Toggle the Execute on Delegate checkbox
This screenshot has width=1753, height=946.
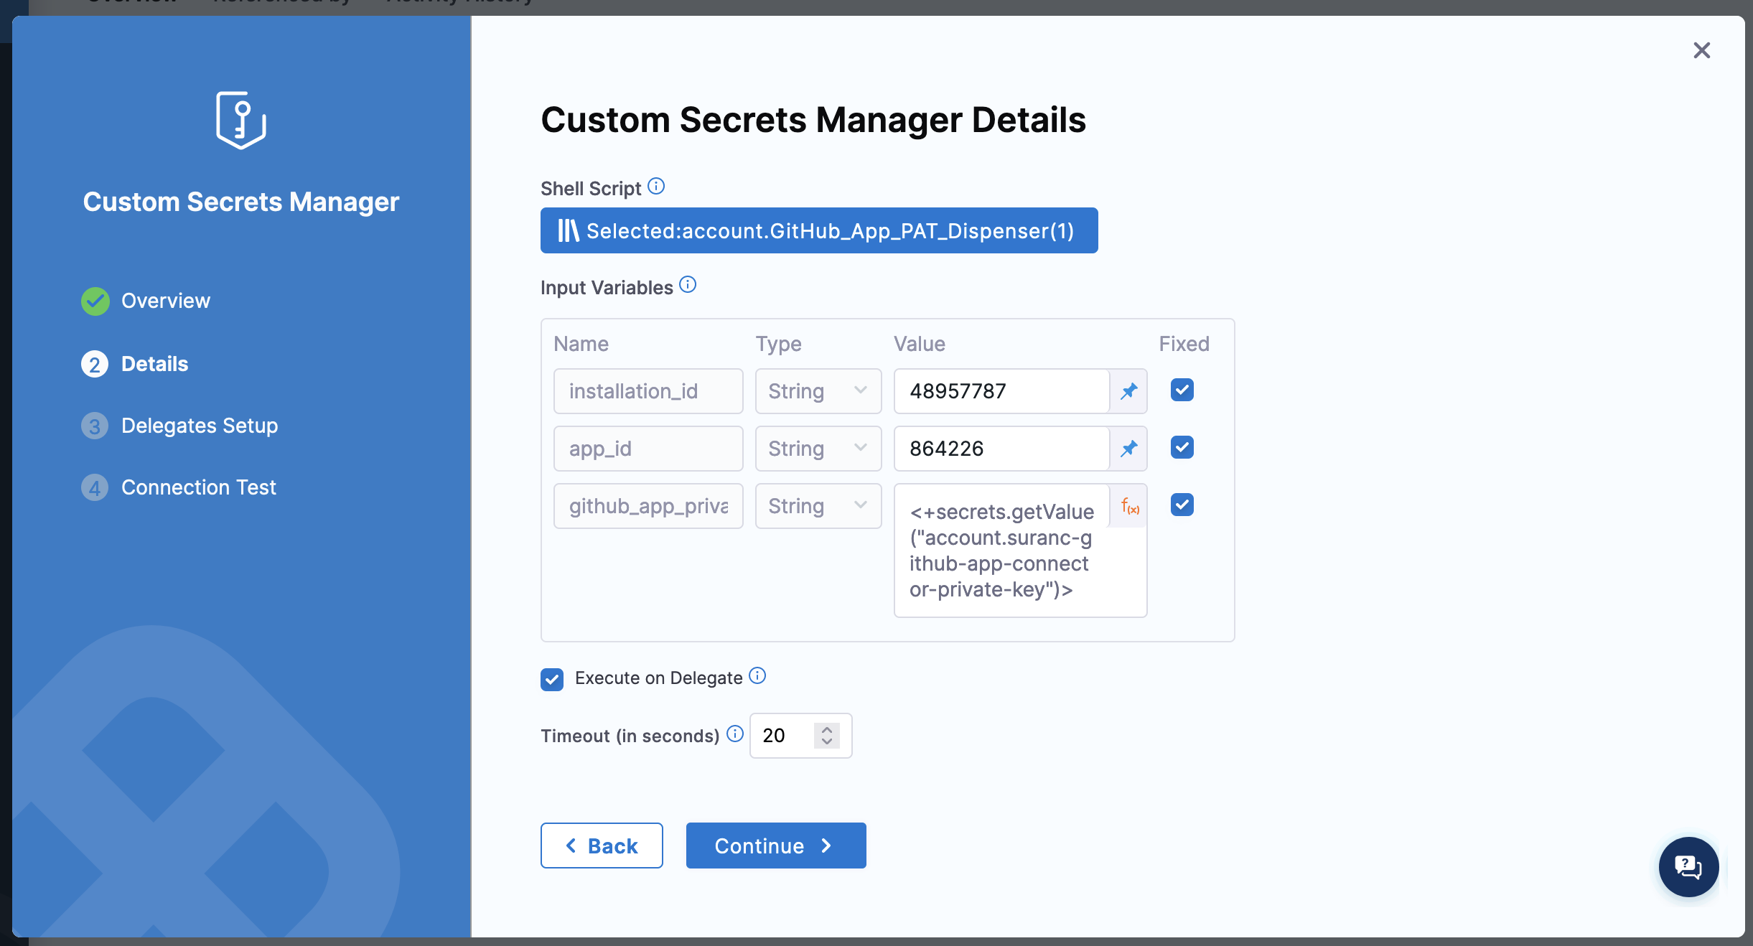click(x=552, y=679)
